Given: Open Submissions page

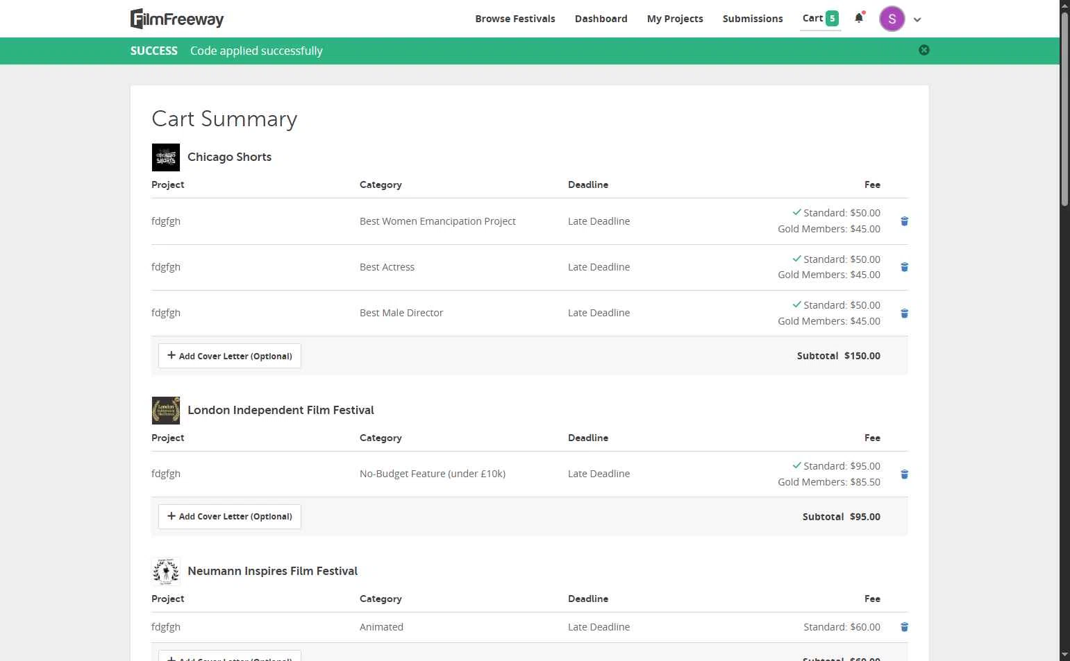Looking at the screenshot, I should 753,19.
